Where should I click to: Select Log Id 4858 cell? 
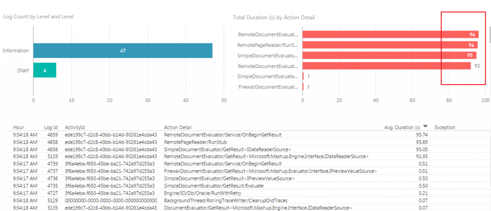click(53, 142)
